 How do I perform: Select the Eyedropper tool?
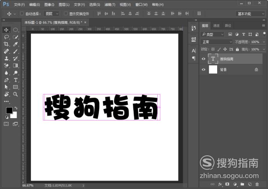tap(15, 44)
